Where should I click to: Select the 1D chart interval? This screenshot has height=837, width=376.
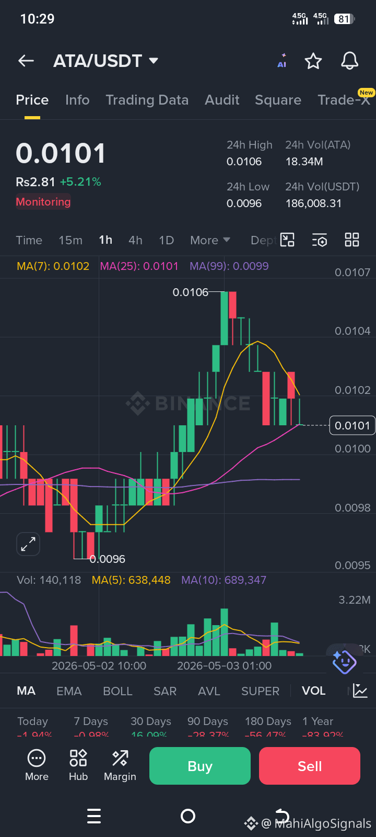166,240
